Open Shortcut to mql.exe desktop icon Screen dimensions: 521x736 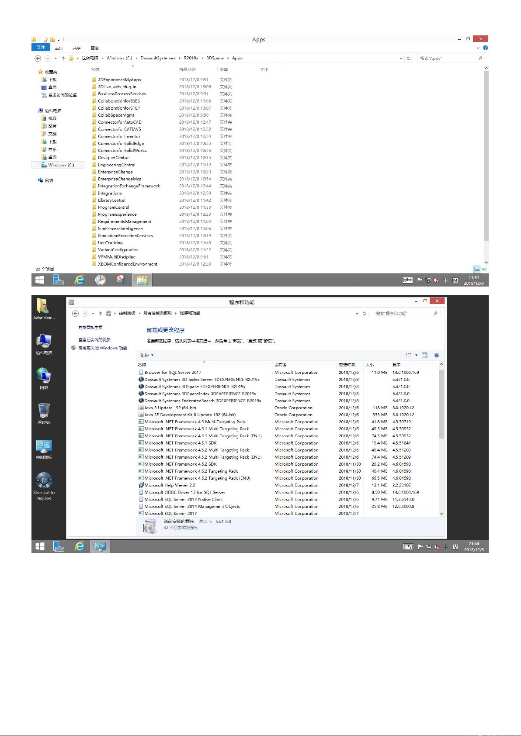coord(44,486)
